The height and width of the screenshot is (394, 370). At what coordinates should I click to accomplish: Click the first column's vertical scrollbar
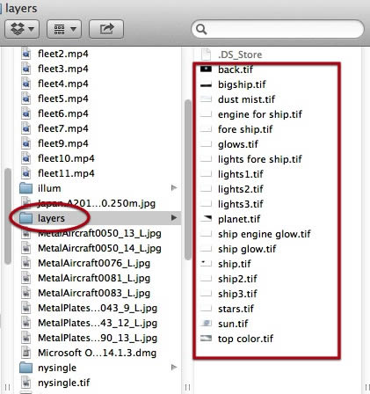8,216
